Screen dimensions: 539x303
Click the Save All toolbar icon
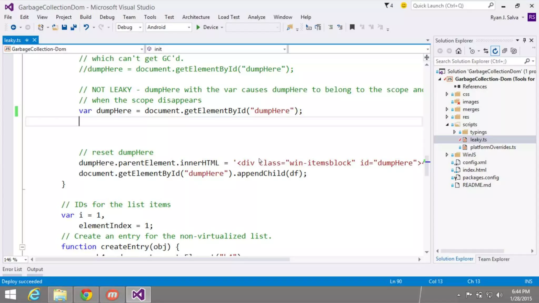[74, 27]
